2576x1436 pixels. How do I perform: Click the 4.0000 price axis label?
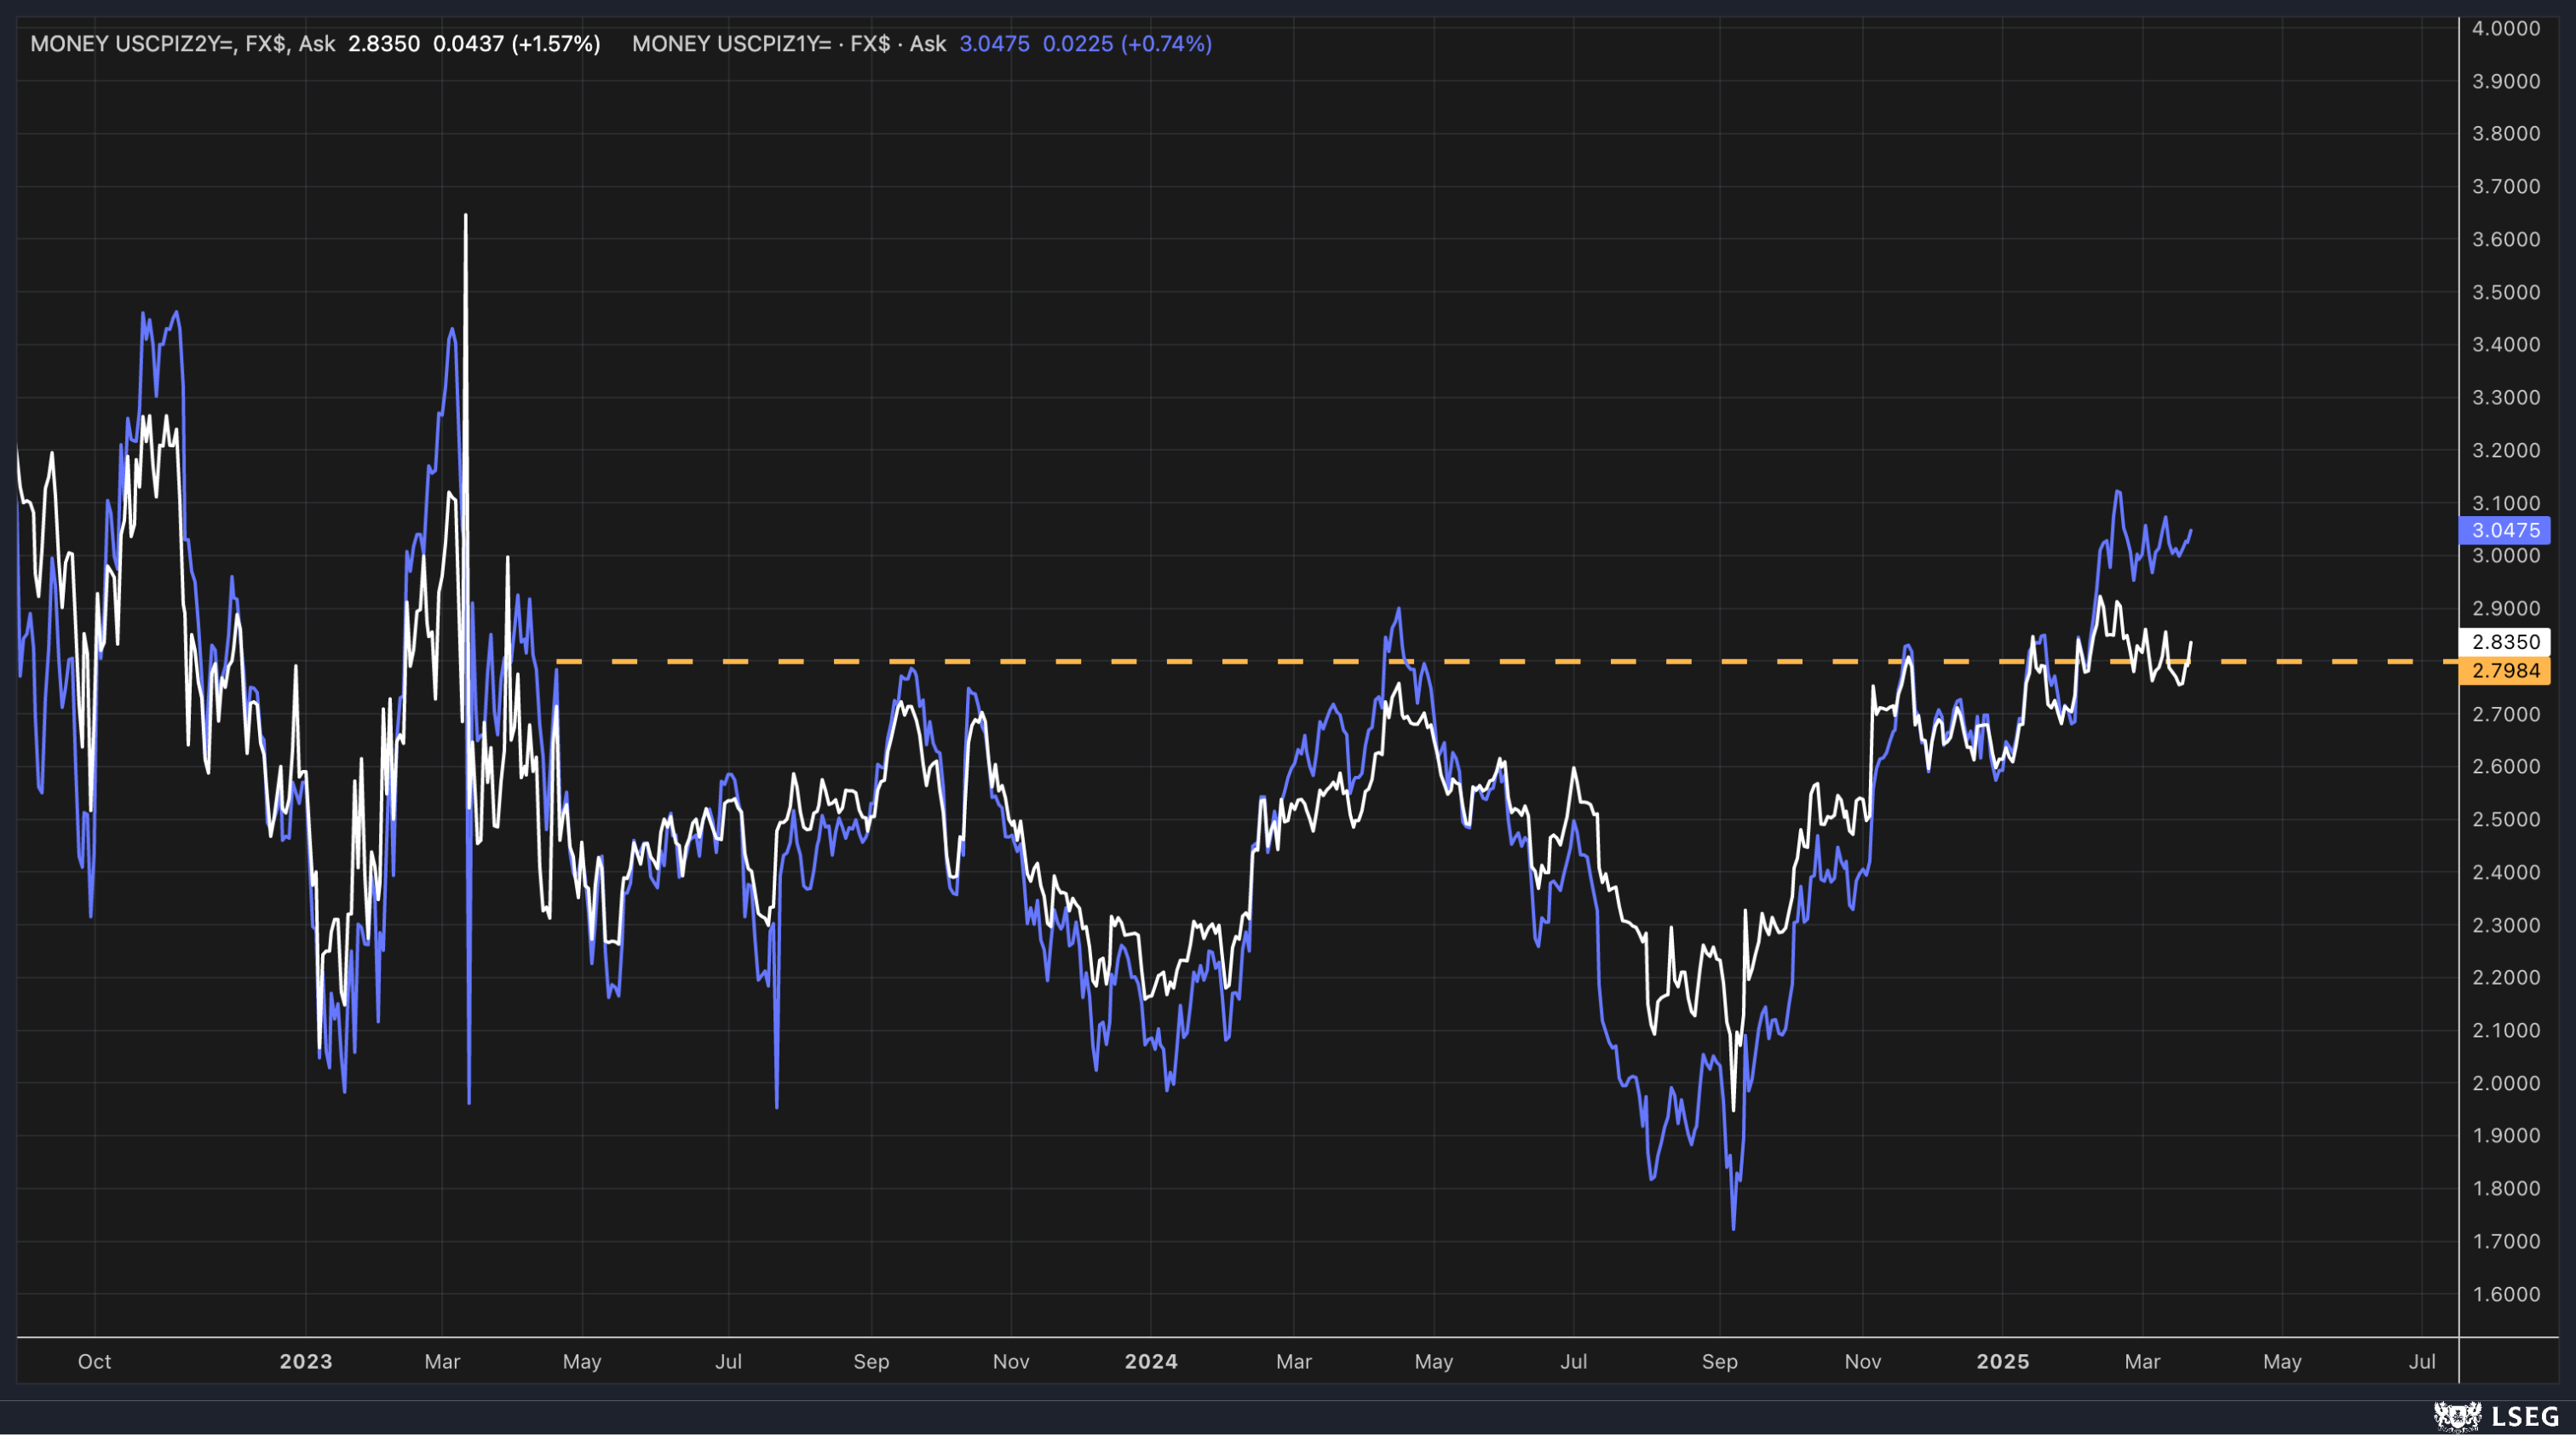coord(2506,28)
